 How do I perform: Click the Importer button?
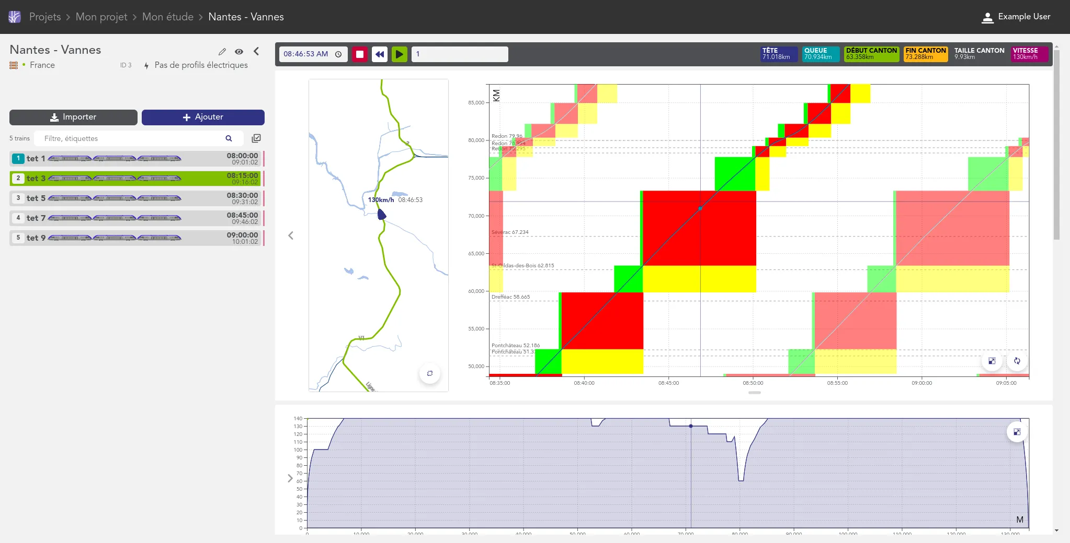73,117
